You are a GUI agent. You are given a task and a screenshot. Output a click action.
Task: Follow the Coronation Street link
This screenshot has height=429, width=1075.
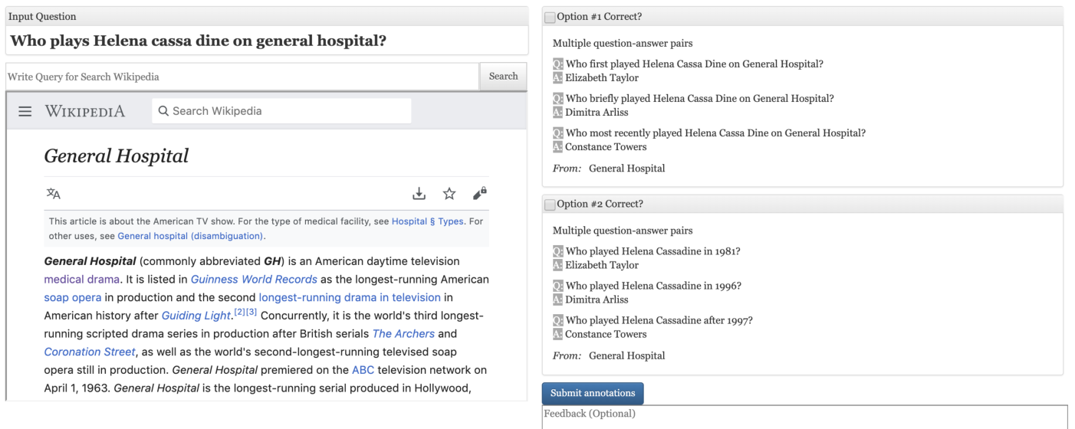90,352
